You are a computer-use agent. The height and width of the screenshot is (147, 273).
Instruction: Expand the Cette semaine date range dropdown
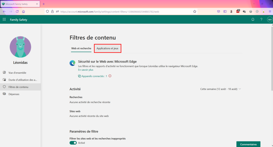coord(220,89)
